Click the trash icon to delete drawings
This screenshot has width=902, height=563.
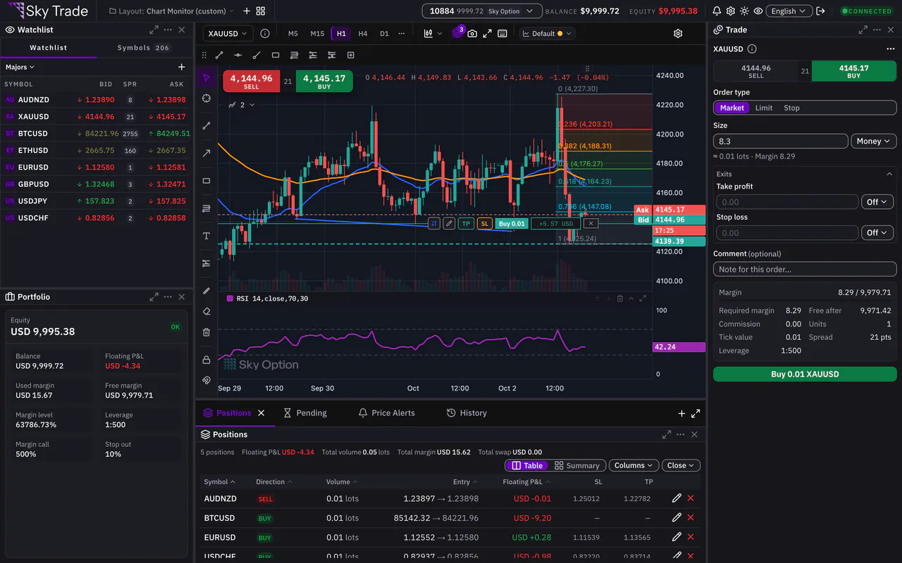(206, 332)
